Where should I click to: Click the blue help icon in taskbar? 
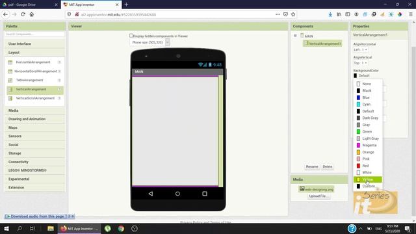[352, 228]
